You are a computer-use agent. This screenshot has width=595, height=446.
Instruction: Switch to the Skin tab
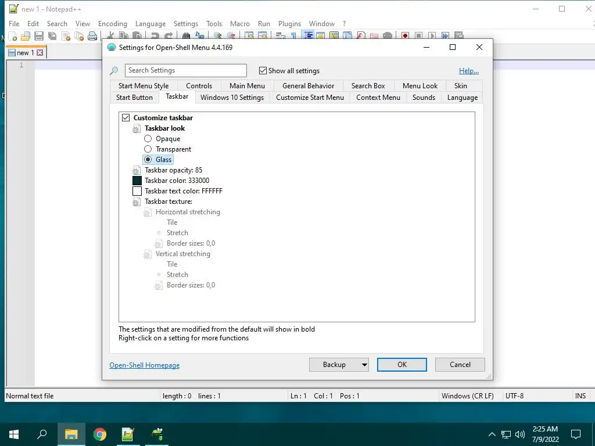click(461, 86)
